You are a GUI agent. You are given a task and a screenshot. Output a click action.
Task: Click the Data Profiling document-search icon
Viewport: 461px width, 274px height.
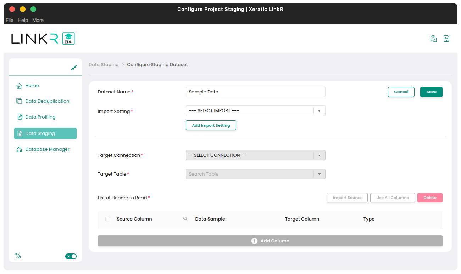click(x=20, y=117)
